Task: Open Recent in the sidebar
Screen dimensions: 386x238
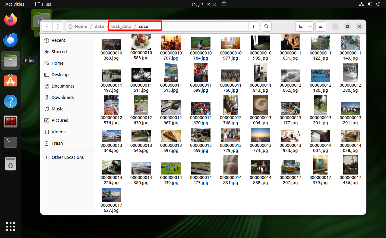Action: 68,40
